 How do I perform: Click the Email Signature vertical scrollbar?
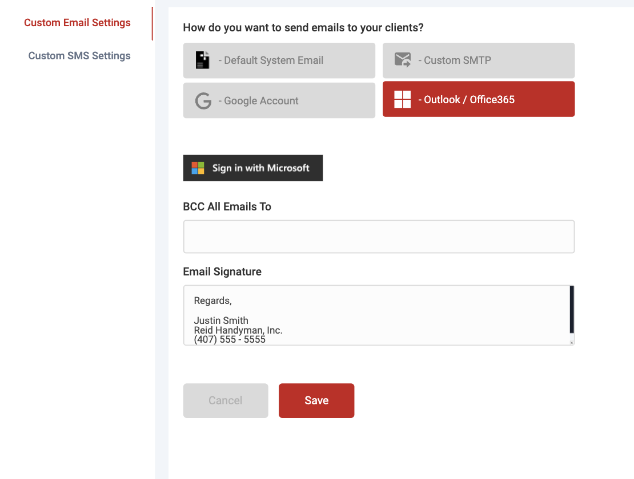tap(572, 309)
